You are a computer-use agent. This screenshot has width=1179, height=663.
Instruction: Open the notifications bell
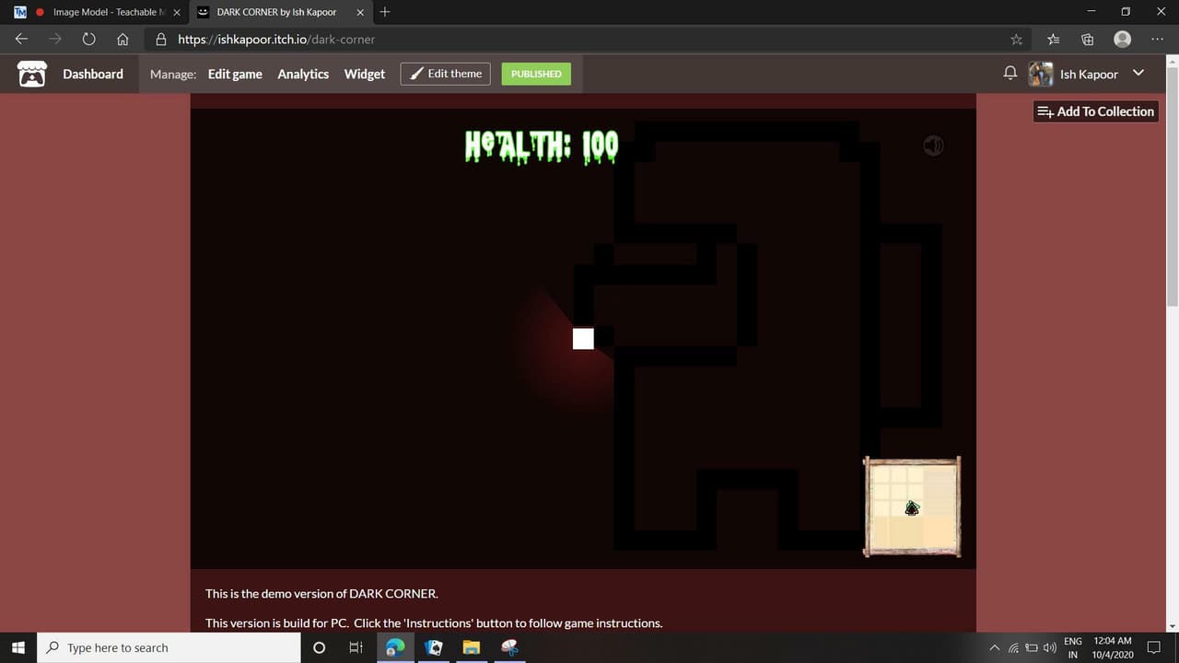pos(1010,74)
